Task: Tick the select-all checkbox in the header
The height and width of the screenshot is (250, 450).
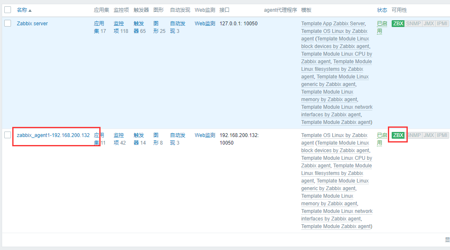Action: tap(8, 10)
